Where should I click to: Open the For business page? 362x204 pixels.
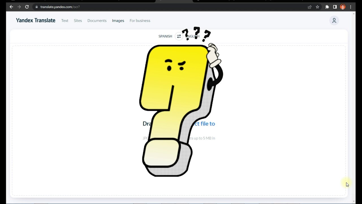click(x=140, y=21)
